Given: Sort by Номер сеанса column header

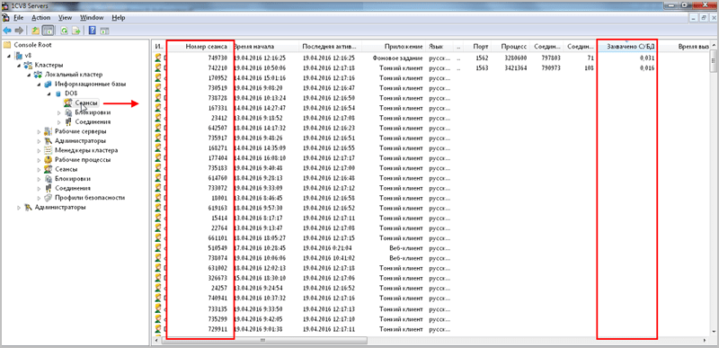Looking at the screenshot, I should click(x=200, y=47).
